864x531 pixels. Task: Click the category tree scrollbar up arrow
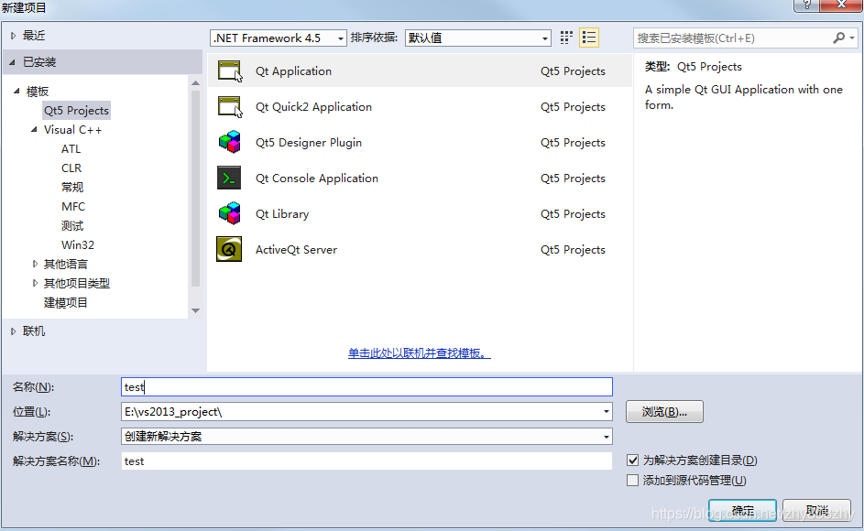[195, 82]
